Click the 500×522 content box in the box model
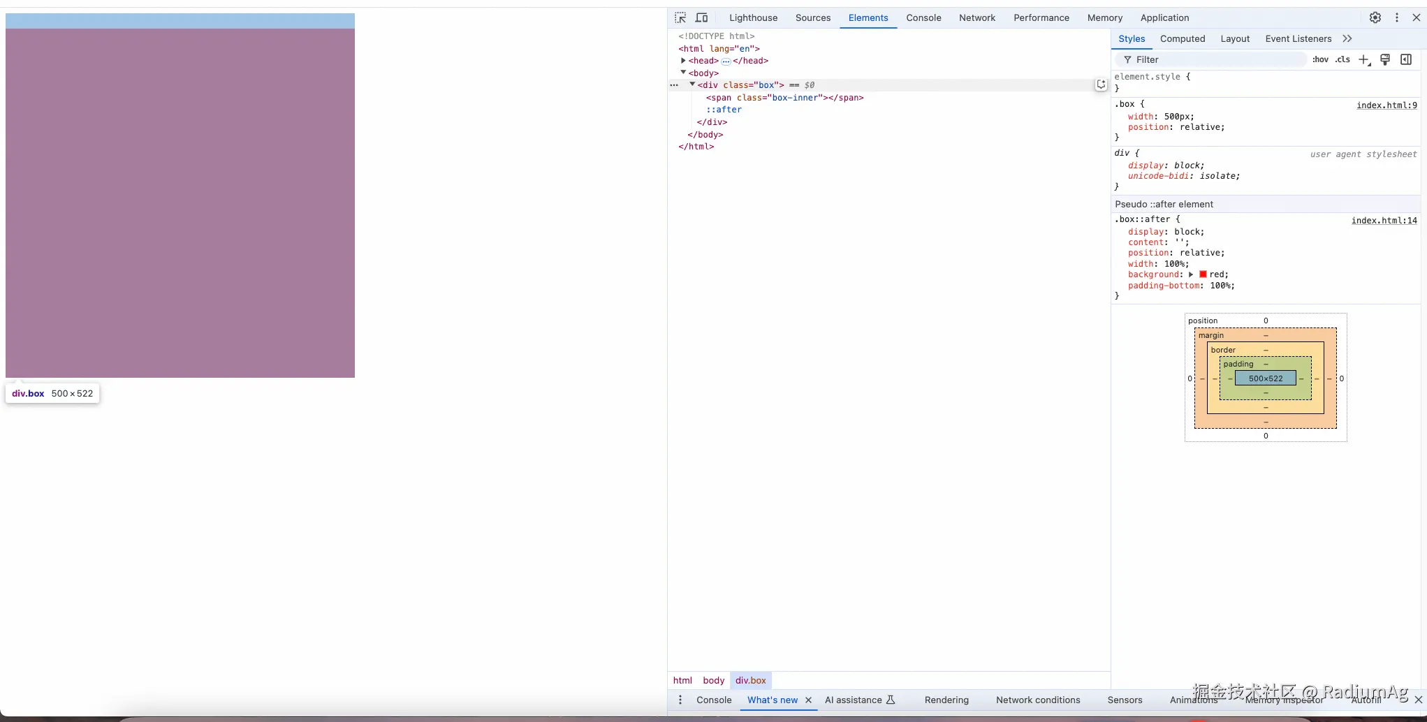This screenshot has width=1427, height=722. click(x=1266, y=378)
